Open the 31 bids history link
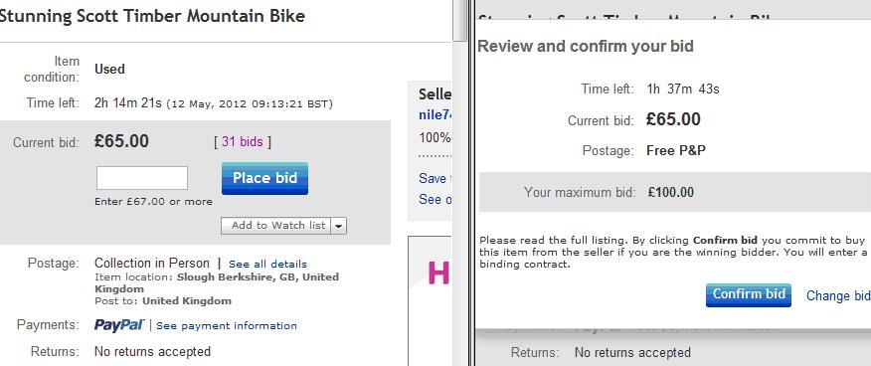This screenshot has height=366, width=871. click(x=243, y=141)
